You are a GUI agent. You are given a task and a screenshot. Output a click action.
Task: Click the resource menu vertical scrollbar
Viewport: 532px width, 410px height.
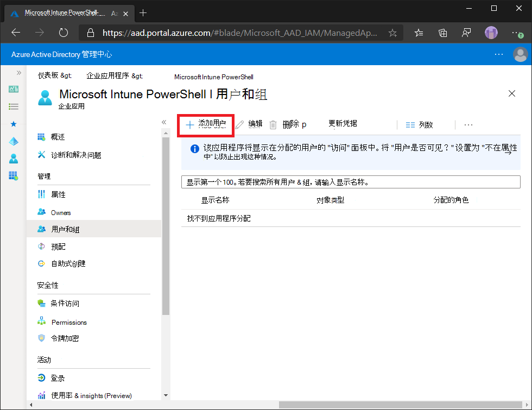[x=166, y=226]
